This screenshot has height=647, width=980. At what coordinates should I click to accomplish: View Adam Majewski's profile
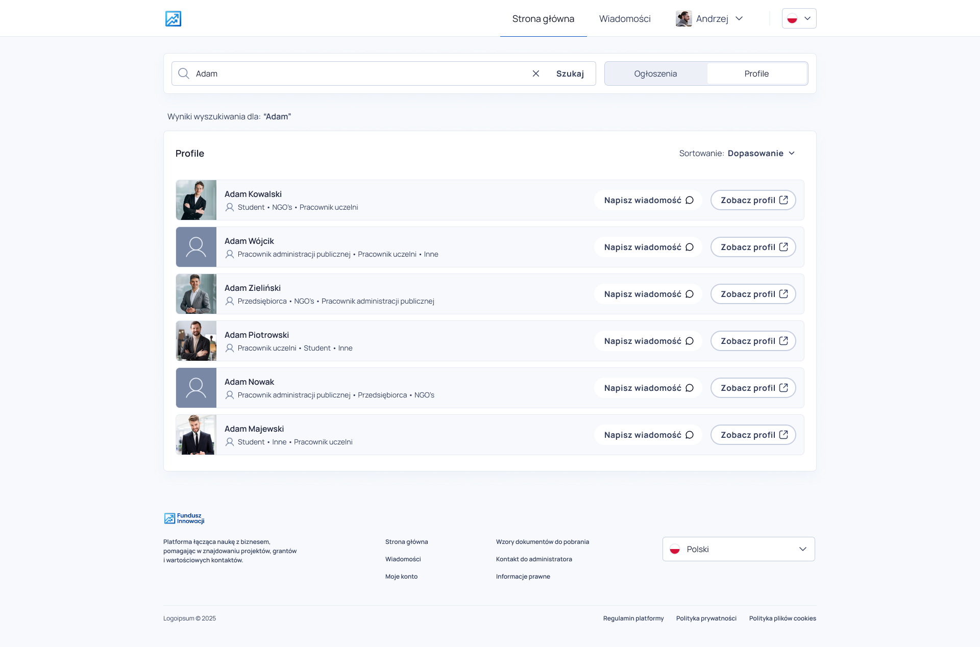[x=753, y=435]
